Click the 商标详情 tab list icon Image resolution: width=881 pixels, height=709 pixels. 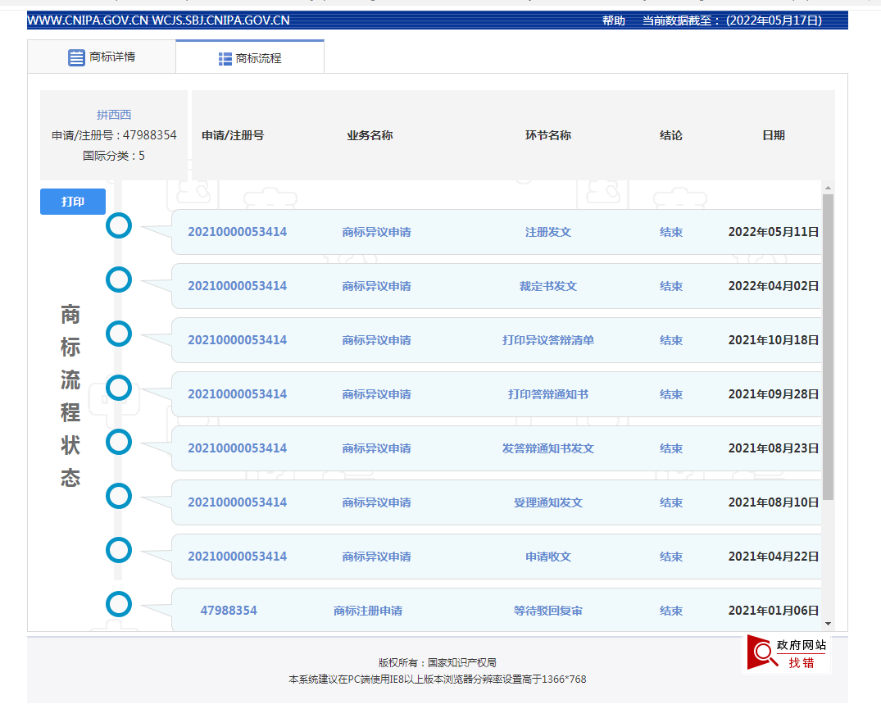point(76,57)
